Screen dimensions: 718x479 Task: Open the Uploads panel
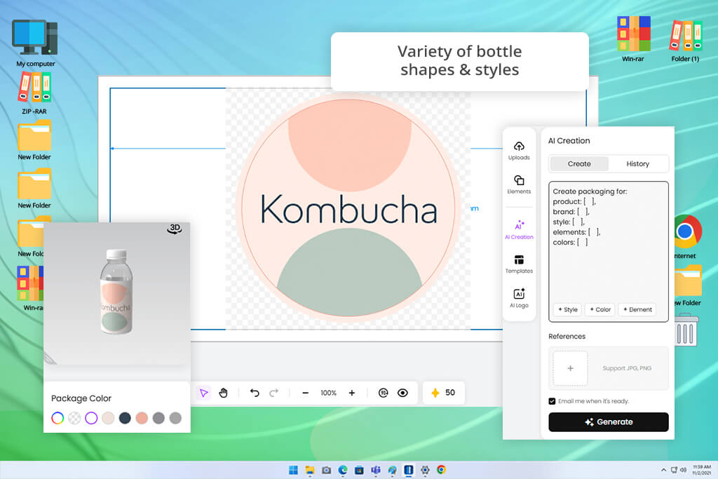[519, 151]
